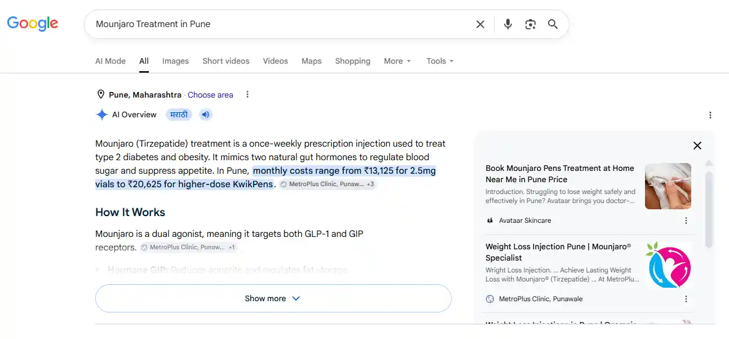Start voice search with the microphone icon
Image resolution: width=729 pixels, height=339 pixels.
coord(508,24)
